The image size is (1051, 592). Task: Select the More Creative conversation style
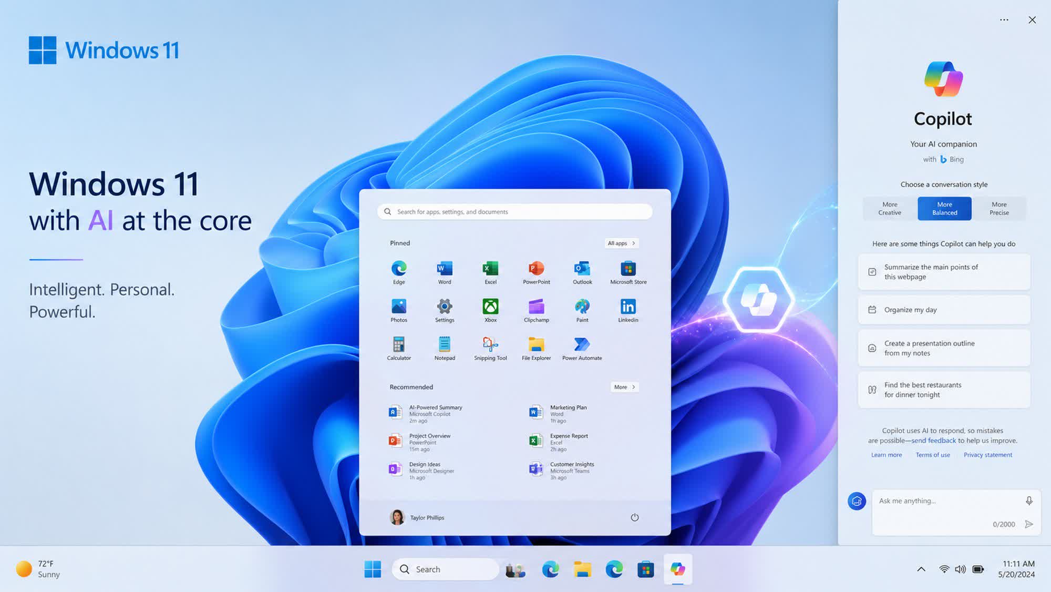click(890, 208)
